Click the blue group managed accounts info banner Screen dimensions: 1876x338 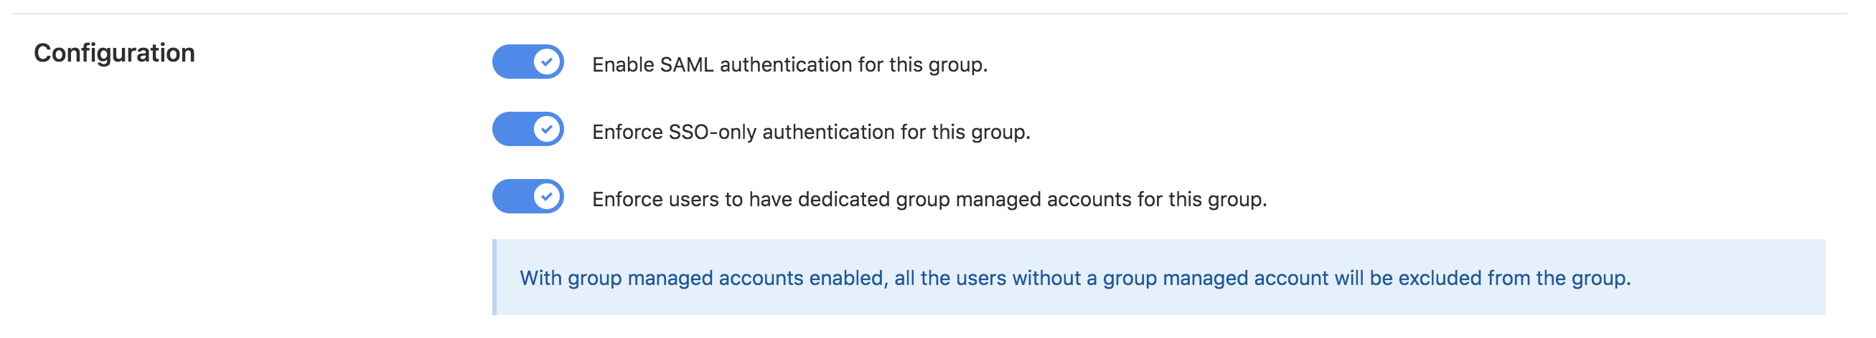[1158, 278]
